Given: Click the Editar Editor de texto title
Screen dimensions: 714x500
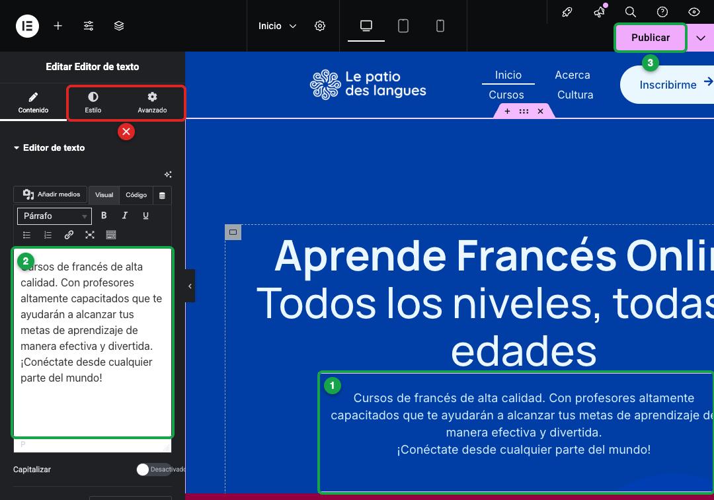Looking at the screenshot, I should pos(93,67).
